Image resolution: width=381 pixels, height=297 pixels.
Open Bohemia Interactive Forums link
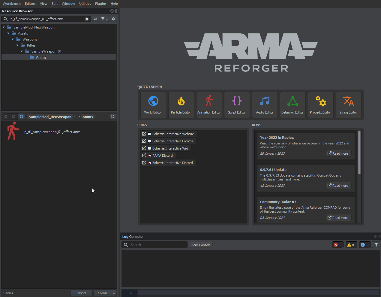[168, 141]
